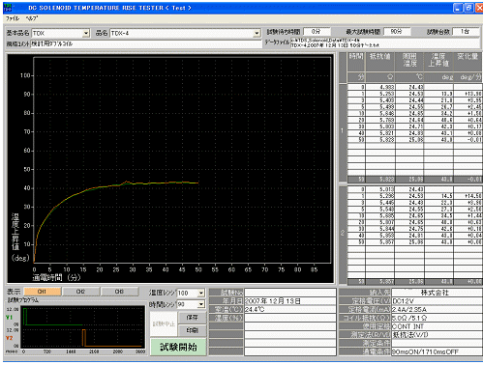Show channel CH1 on graph
This screenshot has width=483, height=365.
click(43, 292)
